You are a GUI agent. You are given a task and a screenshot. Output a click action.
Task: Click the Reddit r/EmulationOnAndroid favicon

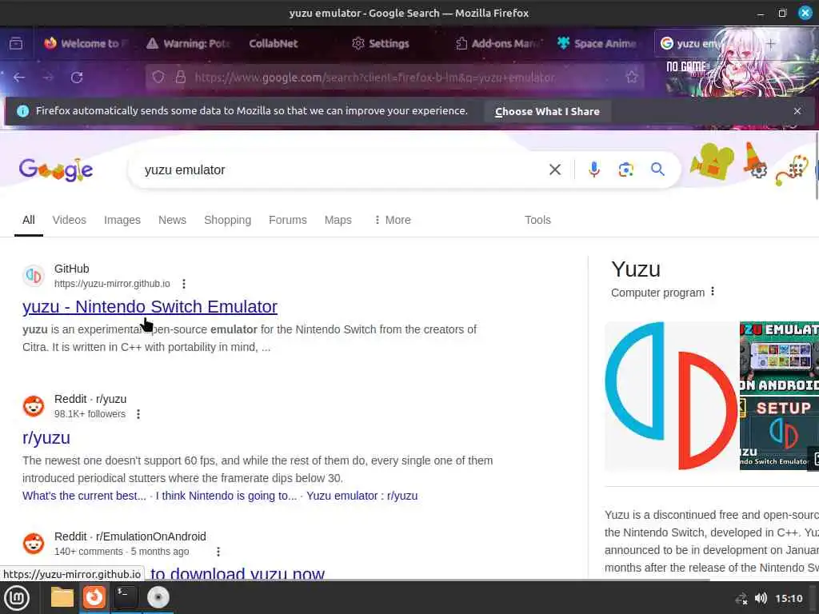tap(34, 543)
